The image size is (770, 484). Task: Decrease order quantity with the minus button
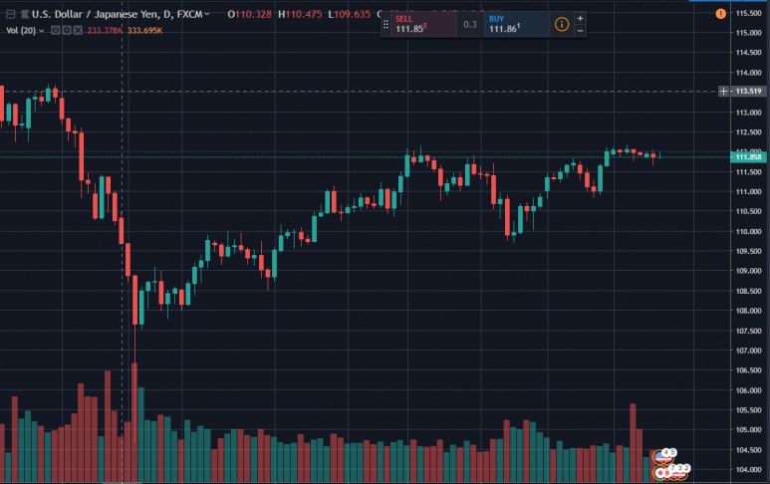point(581,31)
